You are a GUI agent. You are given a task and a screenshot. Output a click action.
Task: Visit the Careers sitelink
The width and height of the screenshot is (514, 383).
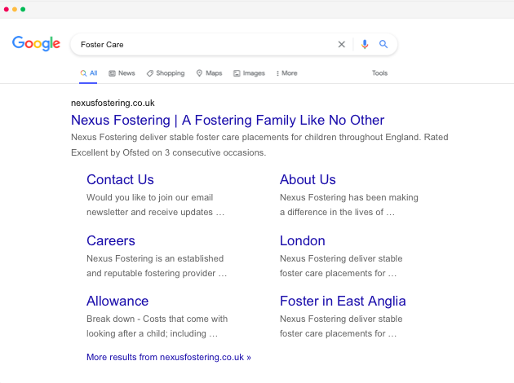[111, 241]
